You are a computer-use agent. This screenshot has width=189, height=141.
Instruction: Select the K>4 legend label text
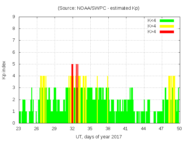tap(152, 32)
